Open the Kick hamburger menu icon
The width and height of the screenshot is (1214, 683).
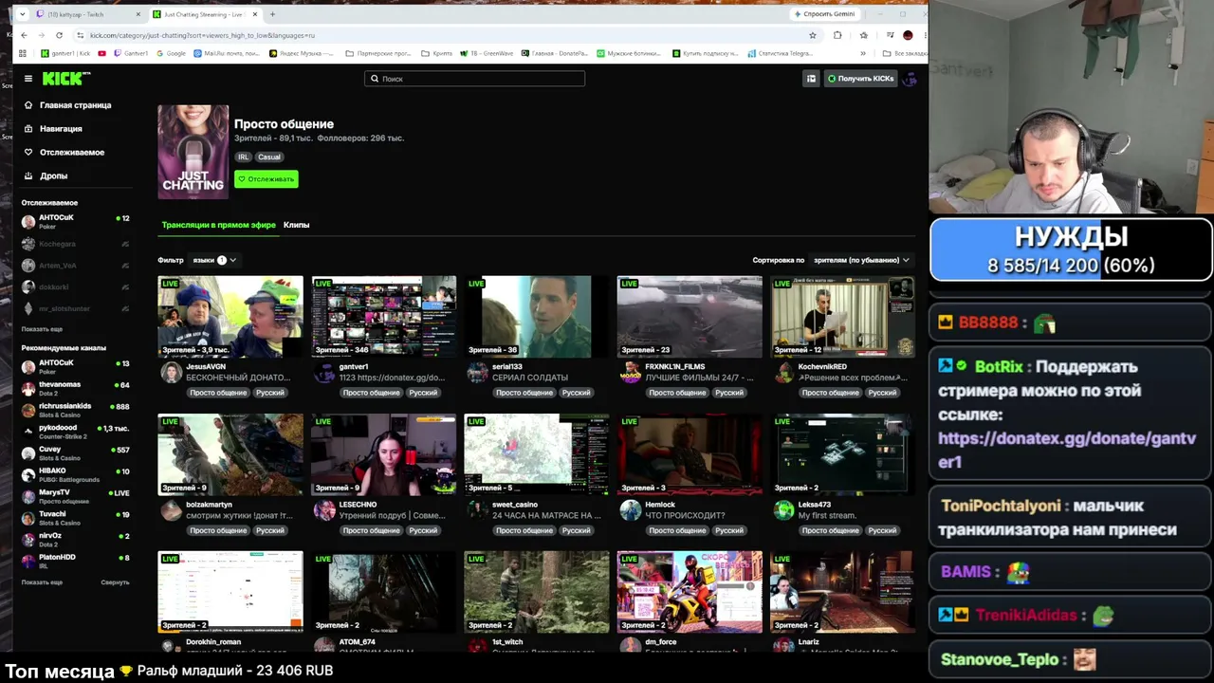tap(28, 79)
